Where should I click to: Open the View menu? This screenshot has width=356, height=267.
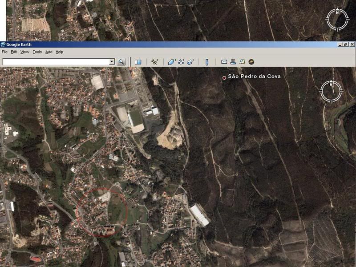25,52
